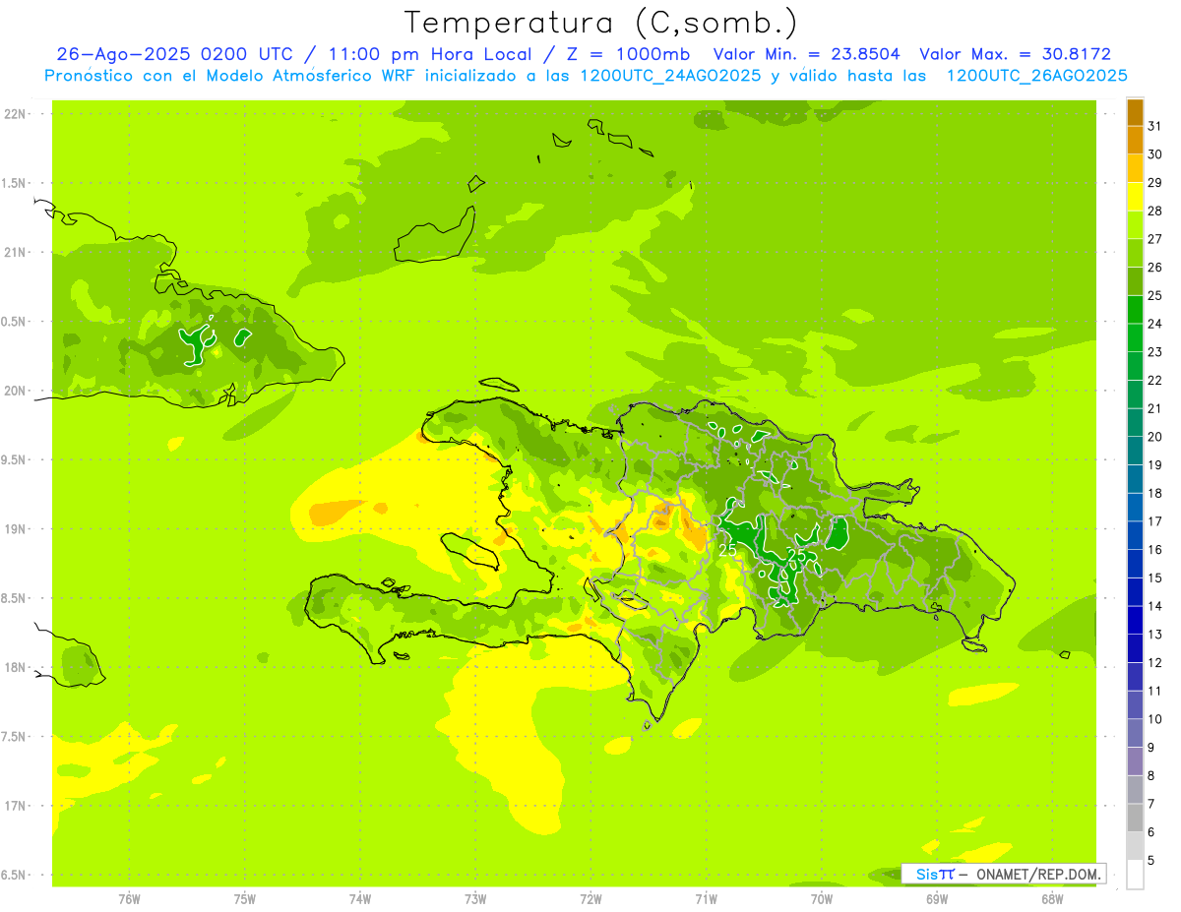The height and width of the screenshot is (912, 1181).
Task: Click the longitude label '71W'
Action: point(707,898)
